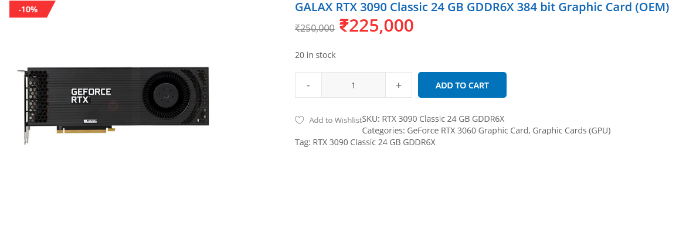Open GeForce RTX 3060 Graphic Card category

(468, 131)
